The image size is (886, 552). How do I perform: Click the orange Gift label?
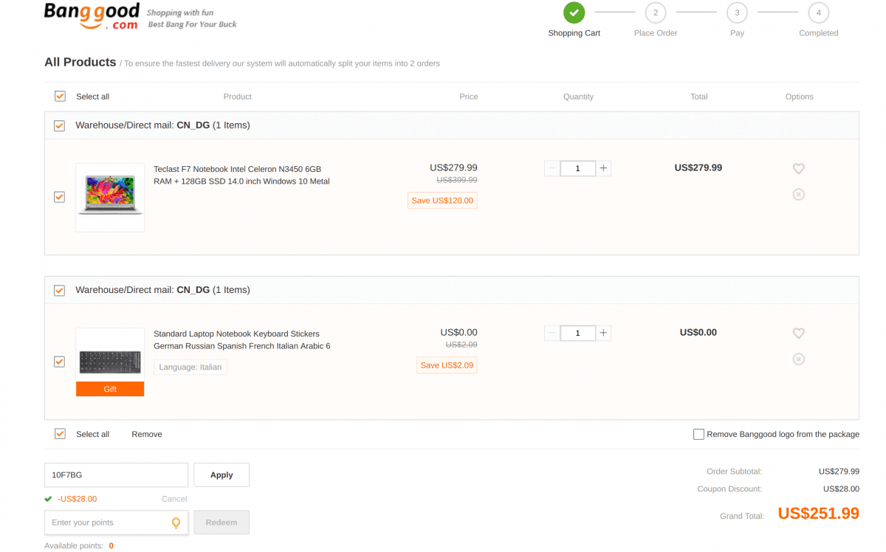pyautogui.click(x=110, y=389)
